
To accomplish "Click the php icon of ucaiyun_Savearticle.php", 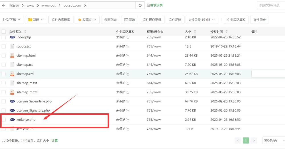I will pos(12,101).
